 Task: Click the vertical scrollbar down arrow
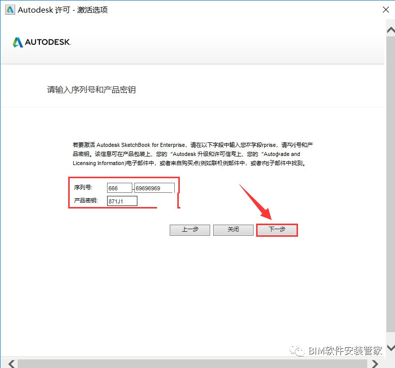[x=391, y=348]
